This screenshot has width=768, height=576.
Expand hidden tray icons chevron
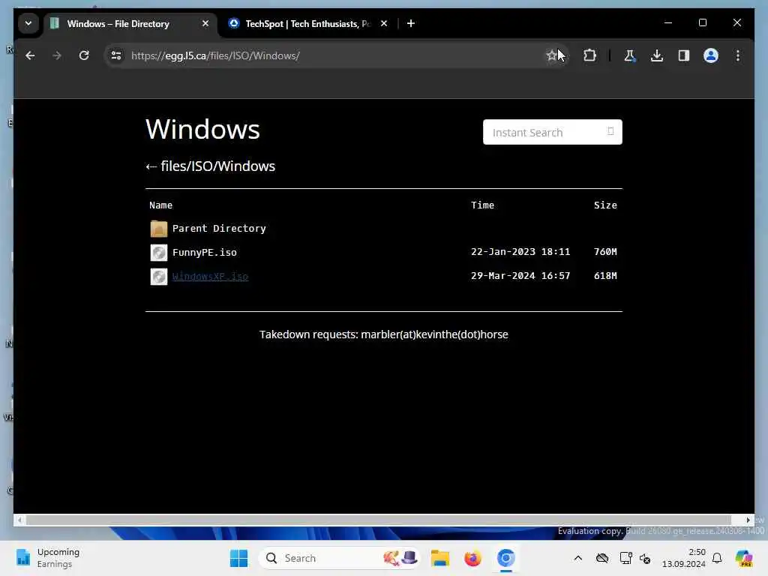(578, 558)
